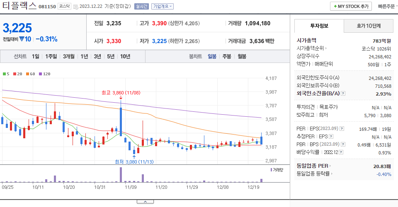Image resolution: width=398 pixels, height=207 pixels.
Task: Open 시가총액순위 arrow link
Action: point(312,48)
